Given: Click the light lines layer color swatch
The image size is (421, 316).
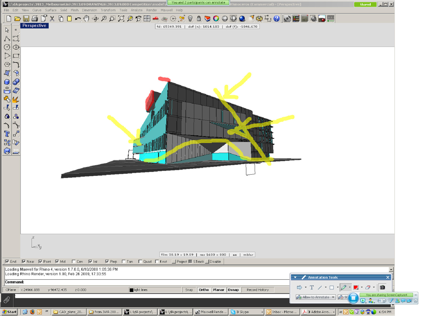Looking at the screenshot, I should tap(132, 290).
